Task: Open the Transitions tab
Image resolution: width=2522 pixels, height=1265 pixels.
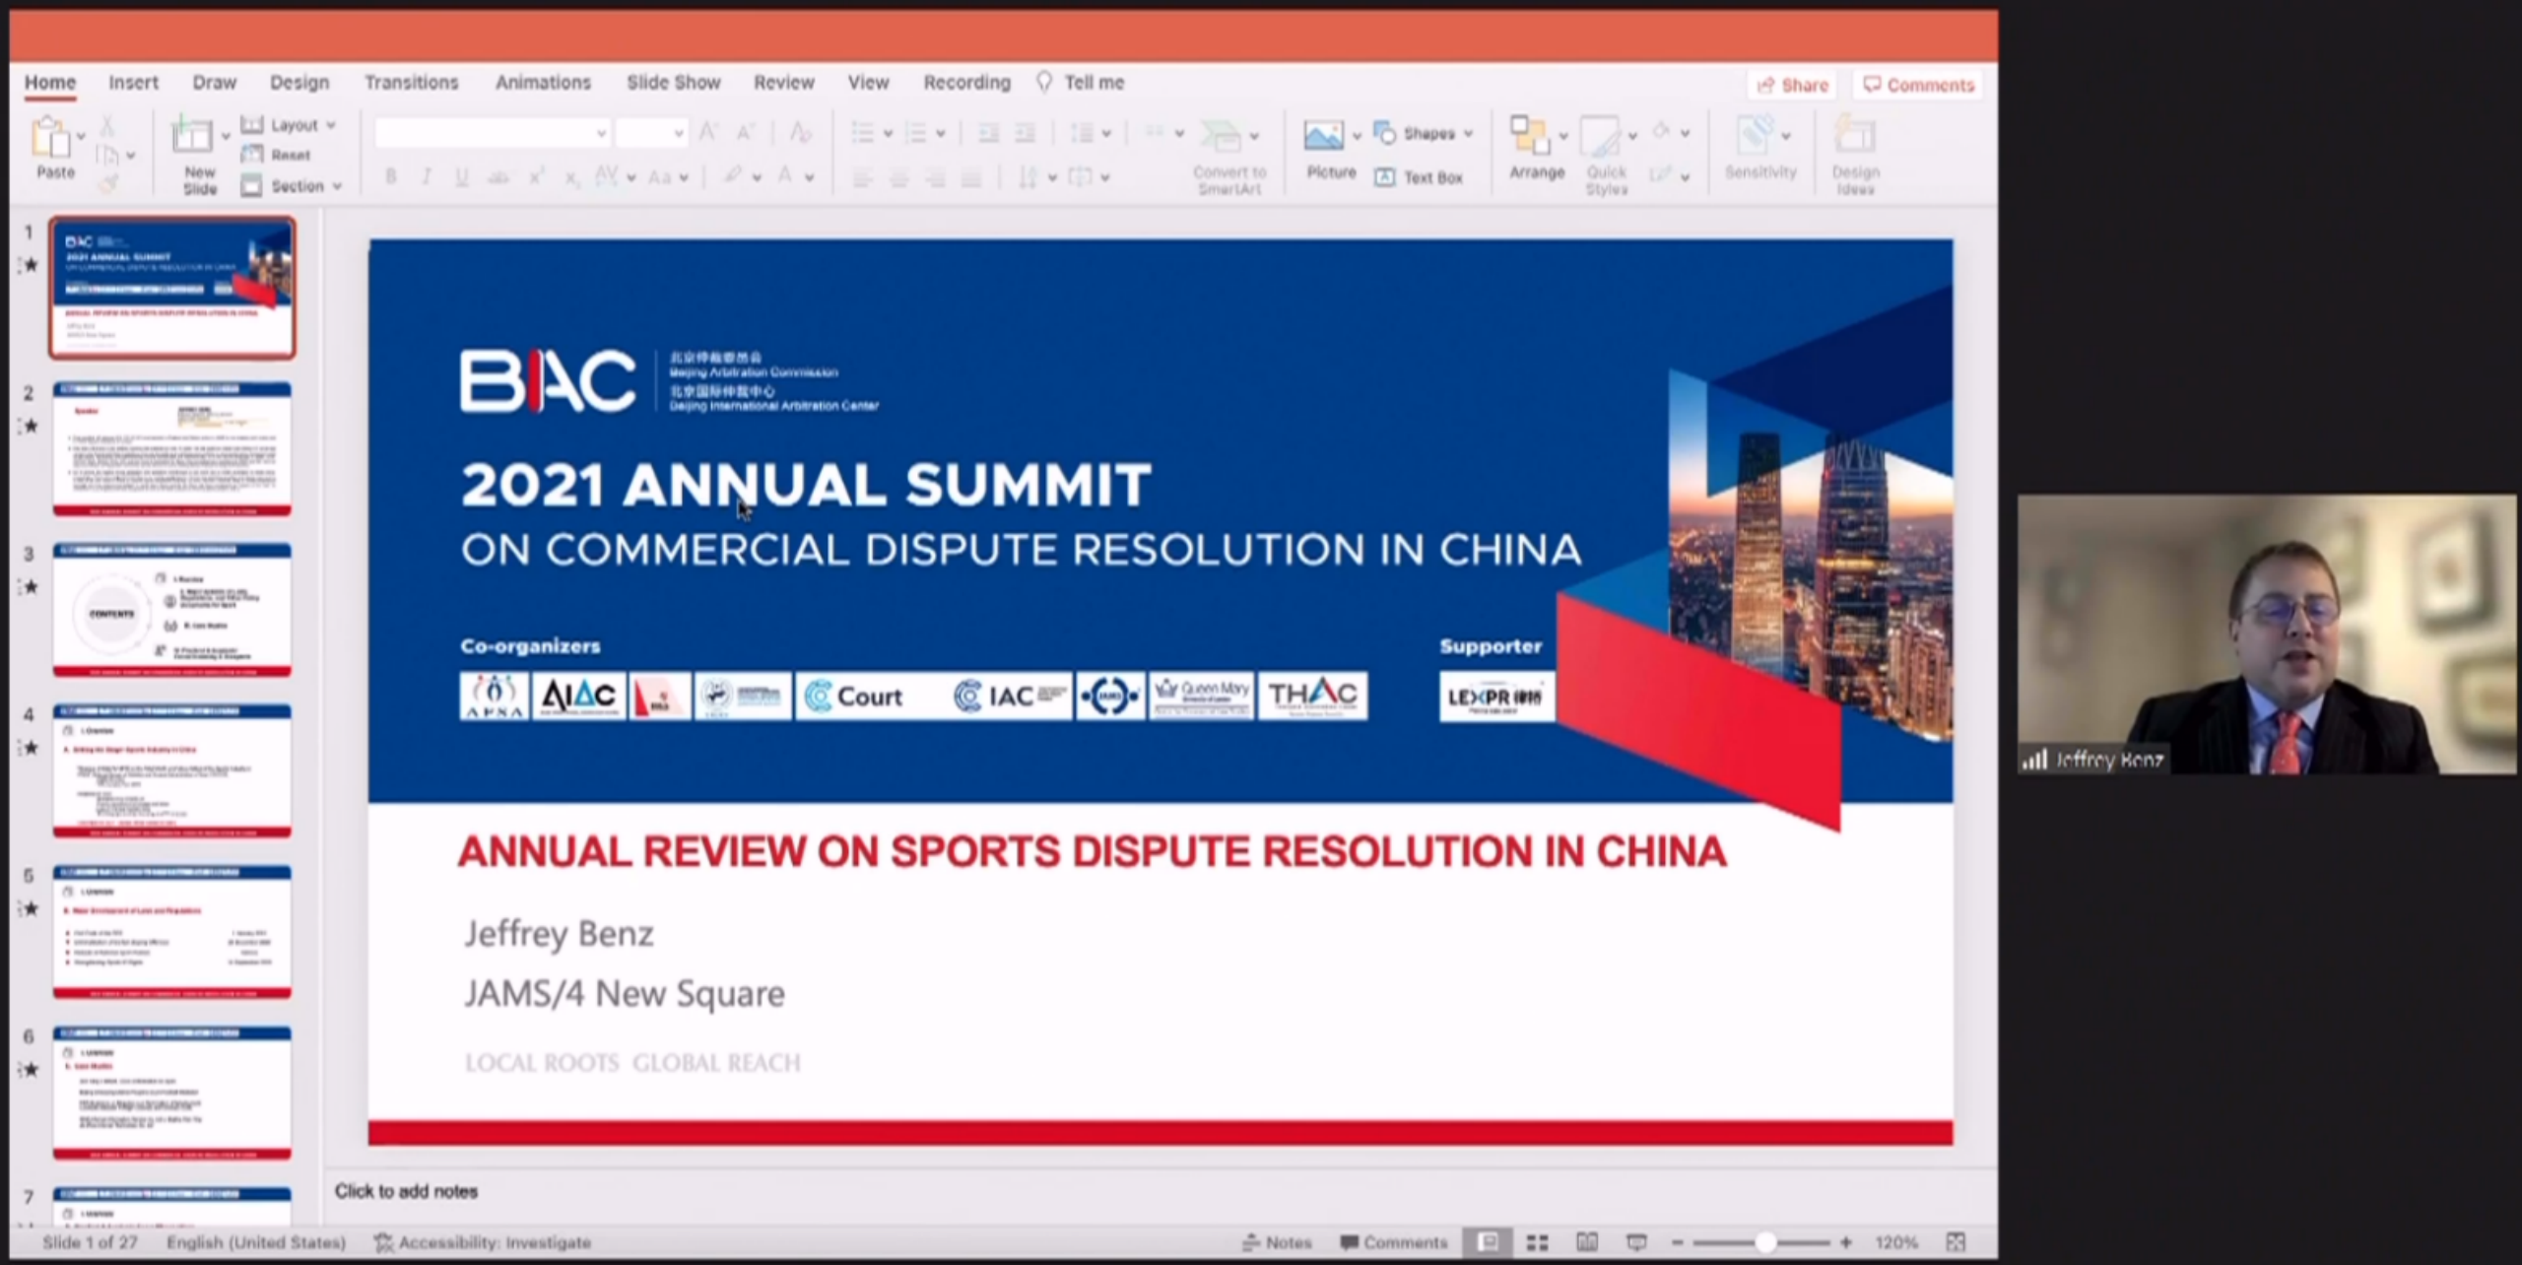Action: click(x=412, y=83)
